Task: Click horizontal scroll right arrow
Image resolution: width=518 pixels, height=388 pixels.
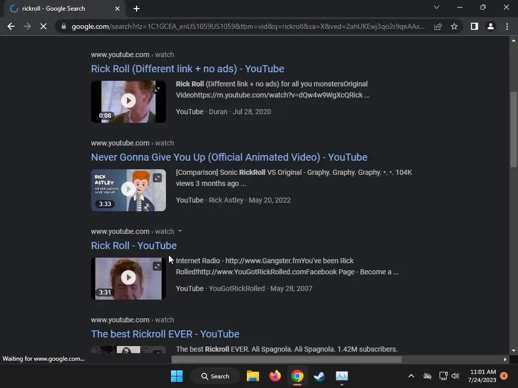Action: tap(505, 359)
